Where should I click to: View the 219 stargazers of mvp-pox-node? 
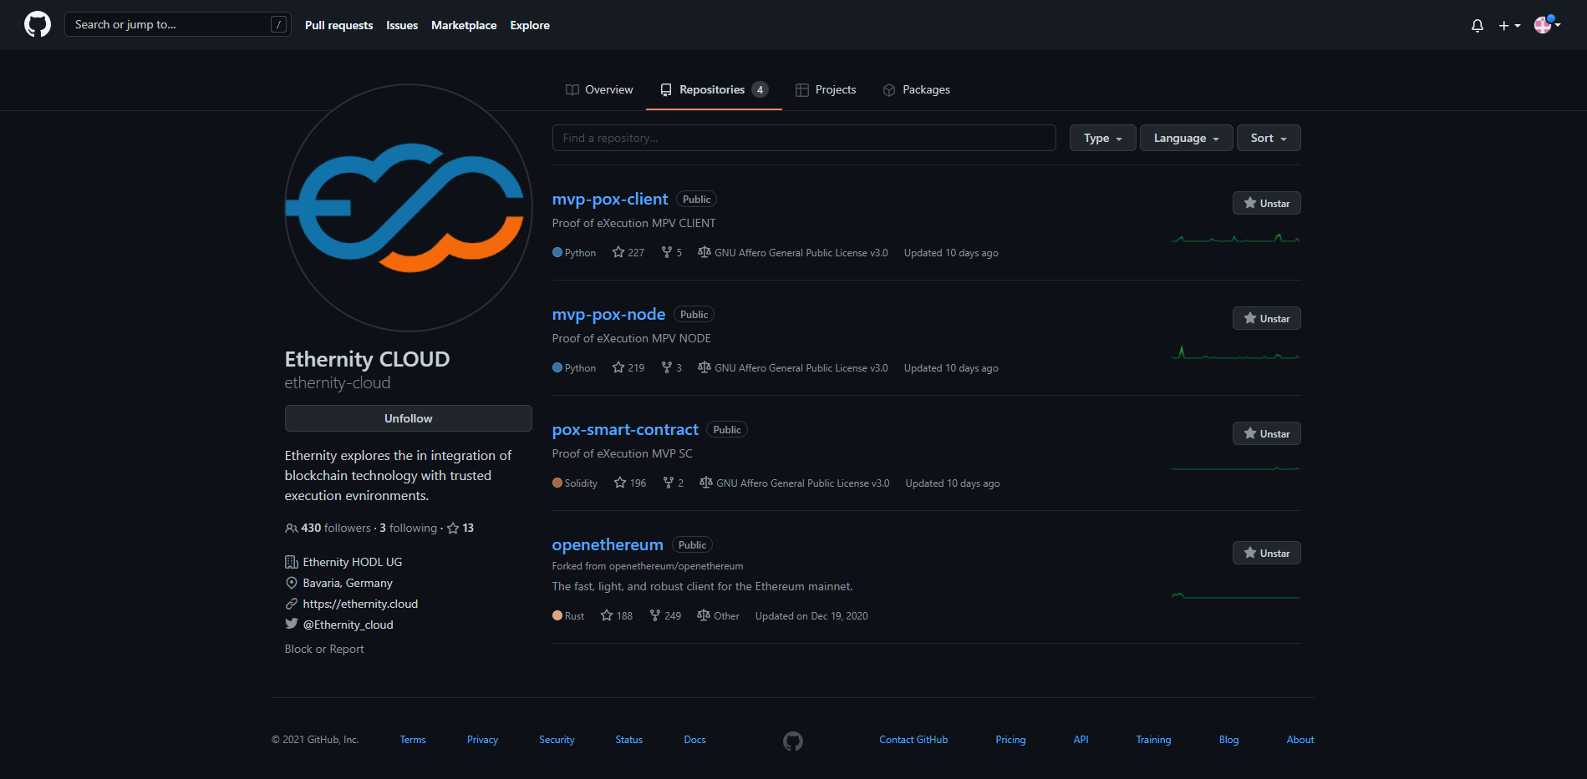(x=628, y=367)
